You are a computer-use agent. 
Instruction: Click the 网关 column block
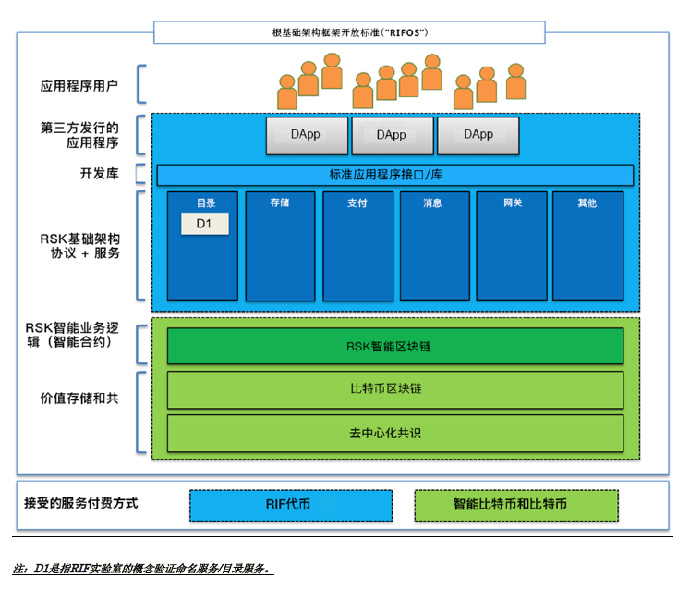(512, 246)
